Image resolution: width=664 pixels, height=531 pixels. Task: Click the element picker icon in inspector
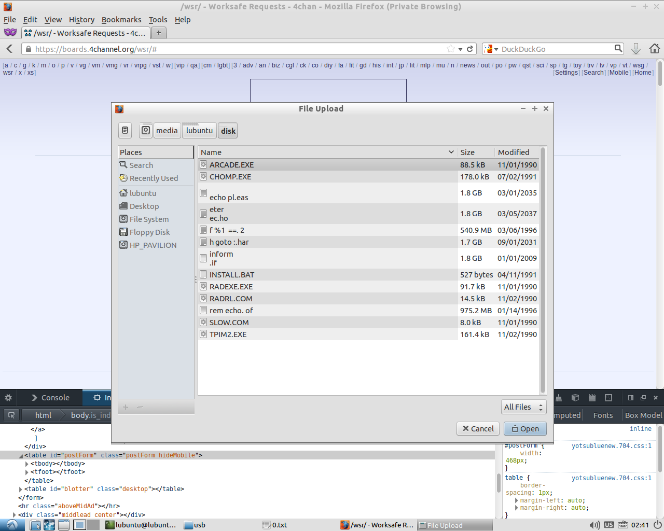(11, 415)
